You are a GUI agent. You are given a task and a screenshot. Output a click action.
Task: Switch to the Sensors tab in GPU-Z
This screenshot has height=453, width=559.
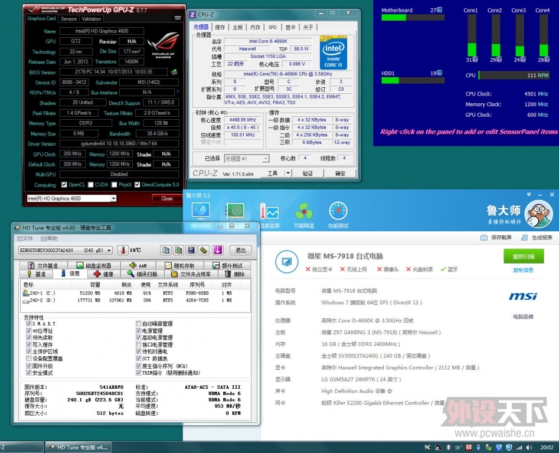(69, 19)
